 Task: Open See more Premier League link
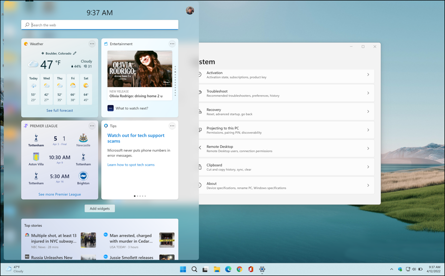(60, 194)
